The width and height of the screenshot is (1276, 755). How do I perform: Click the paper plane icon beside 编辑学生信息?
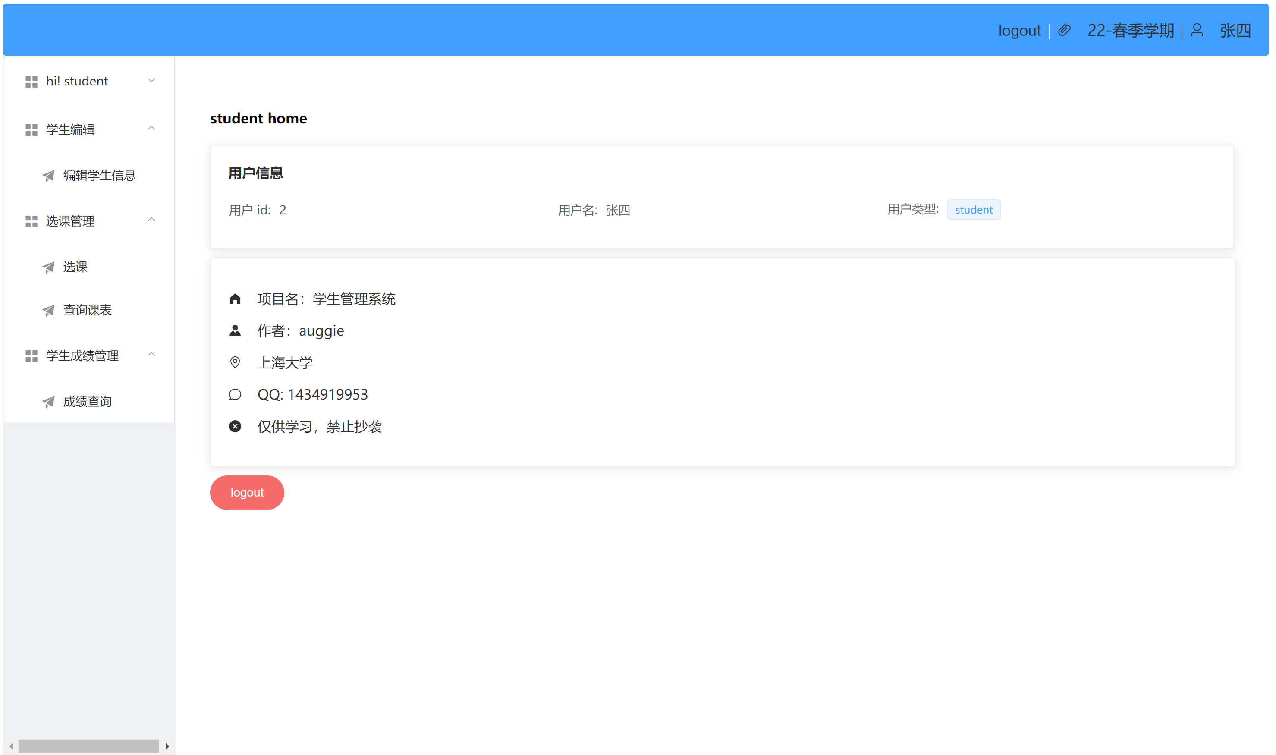48,176
